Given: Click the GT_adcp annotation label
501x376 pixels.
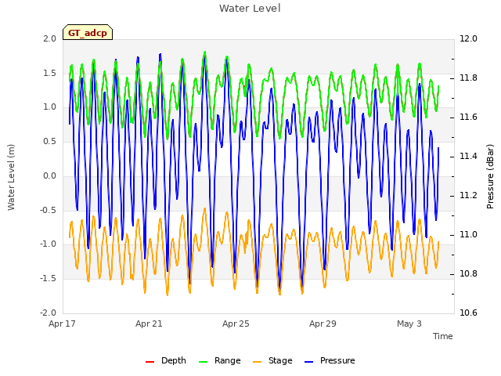Looking at the screenshot, I should tap(88, 33).
